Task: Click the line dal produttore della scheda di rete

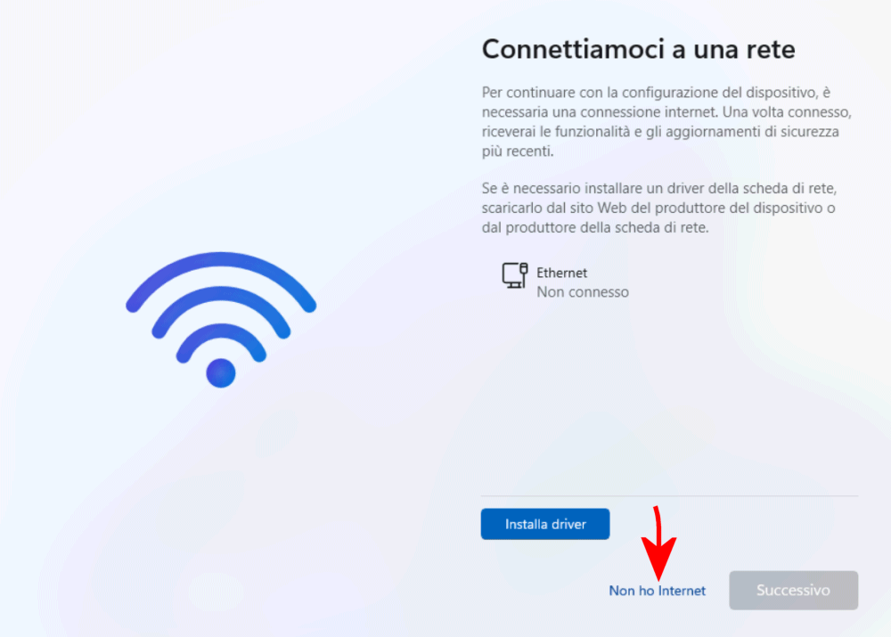Action: click(x=595, y=228)
